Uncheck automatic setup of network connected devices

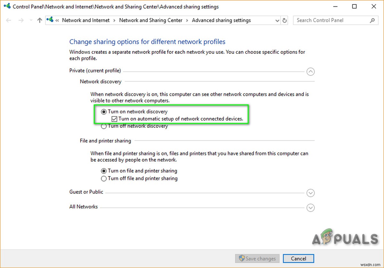(x=114, y=119)
